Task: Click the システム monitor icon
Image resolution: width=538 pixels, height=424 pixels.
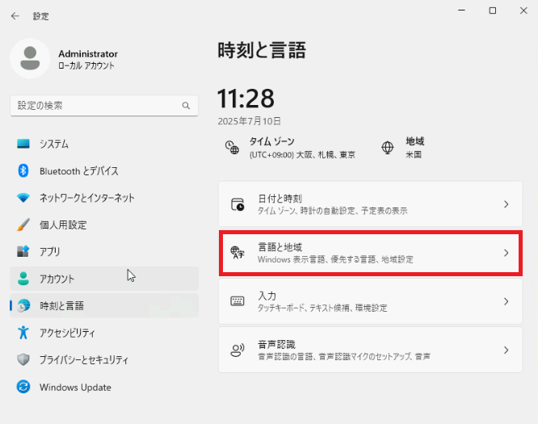Action: [23, 144]
